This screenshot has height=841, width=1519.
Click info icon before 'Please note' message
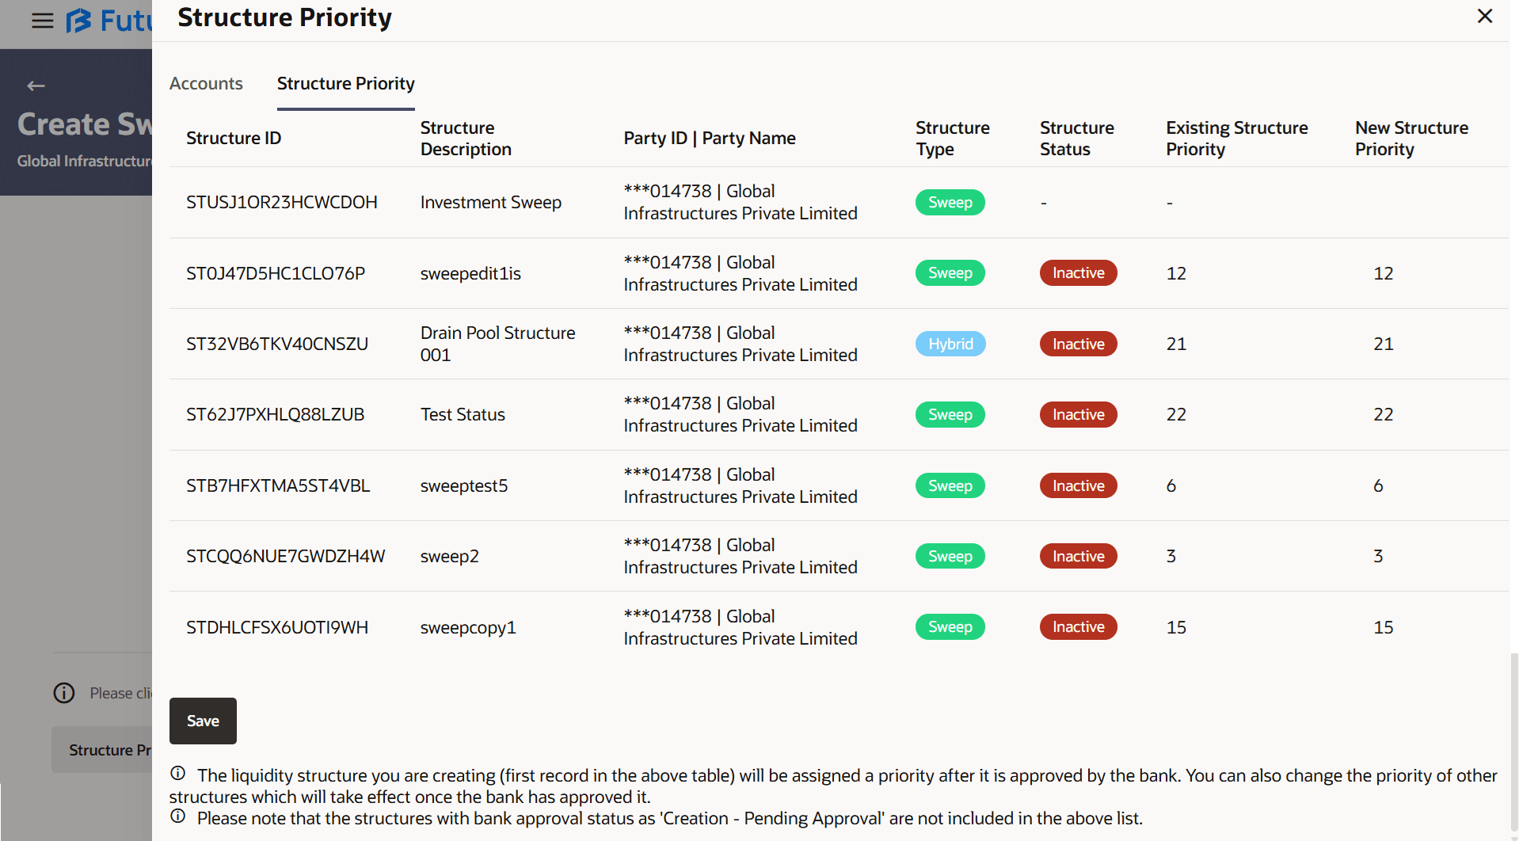178,816
